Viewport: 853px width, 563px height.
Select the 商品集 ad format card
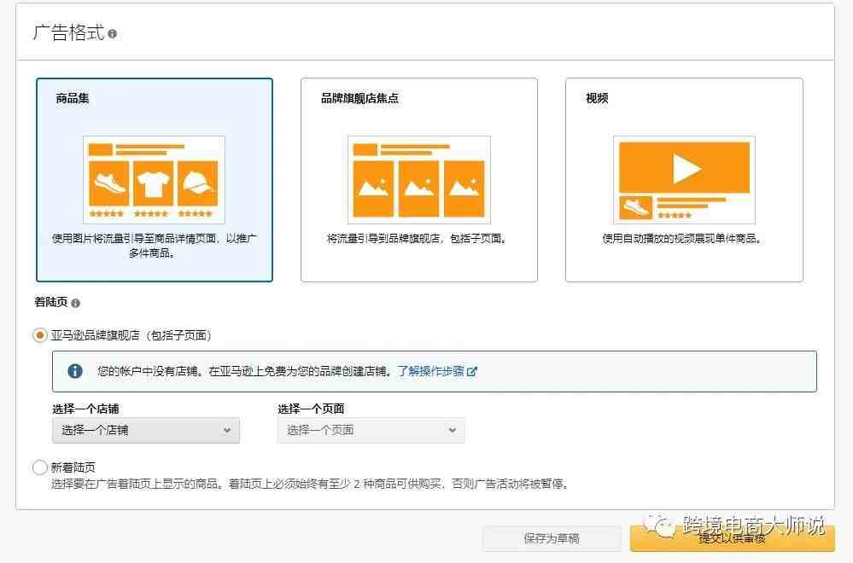tap(155, 180)
